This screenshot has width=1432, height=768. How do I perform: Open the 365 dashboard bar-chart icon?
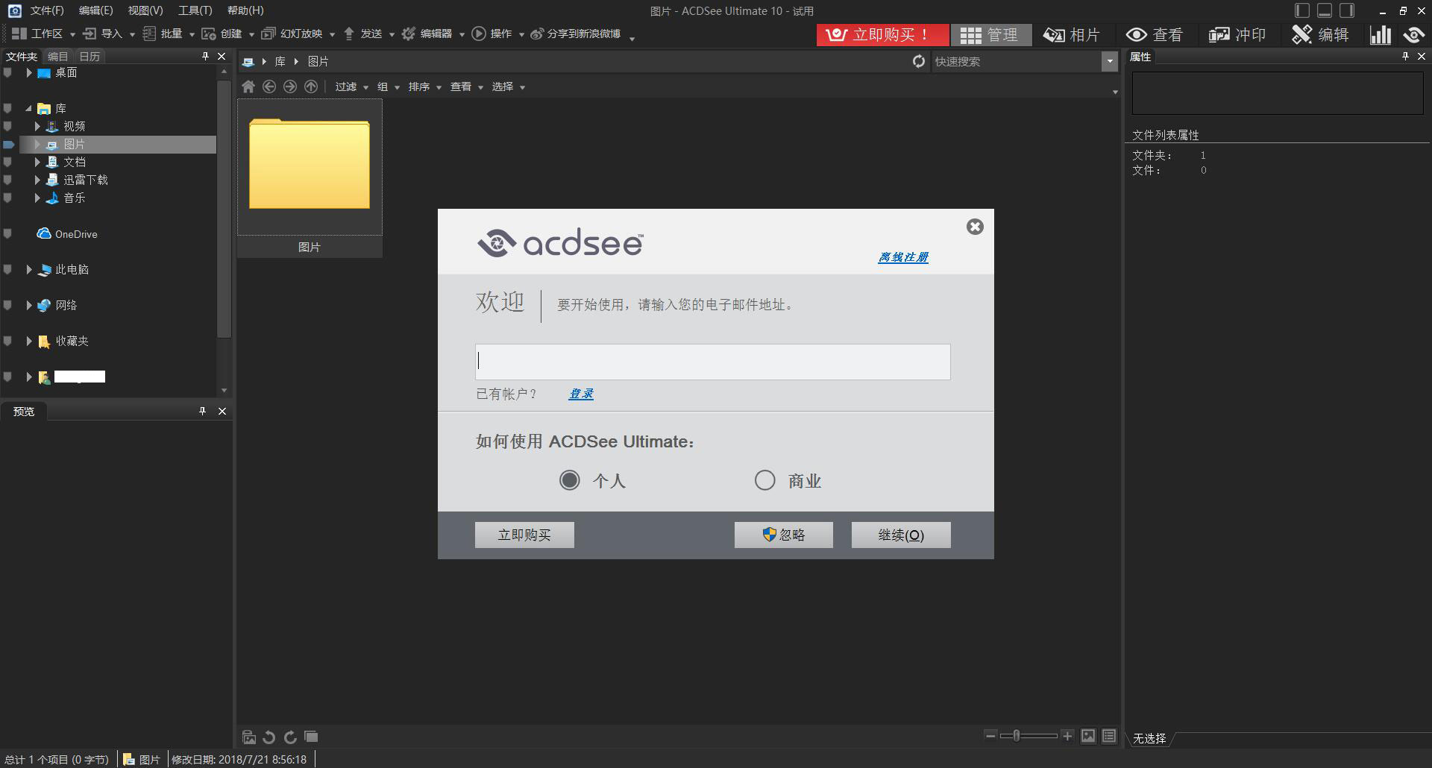click(1381, 34)
